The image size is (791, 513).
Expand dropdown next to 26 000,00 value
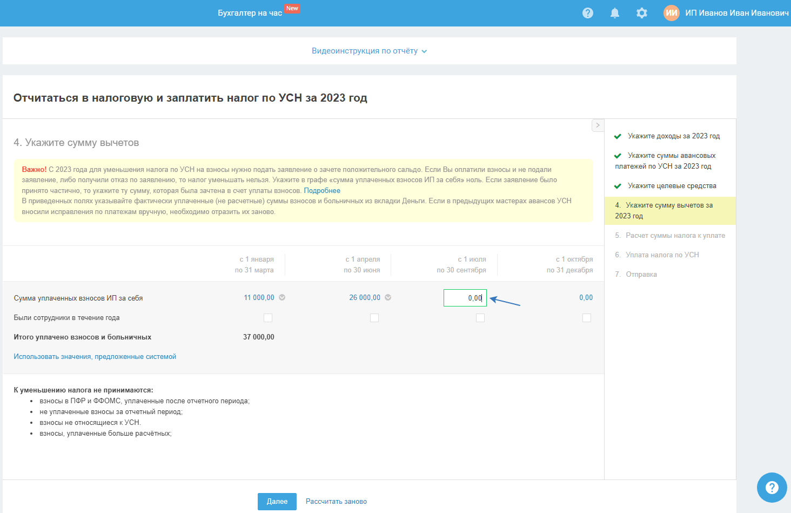pos(388,297)
